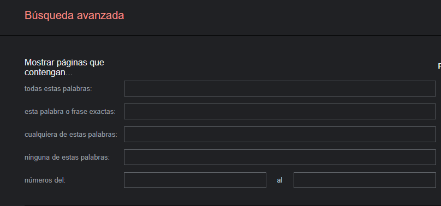Click the word 'contengan...' in the heading

point(49,72)
